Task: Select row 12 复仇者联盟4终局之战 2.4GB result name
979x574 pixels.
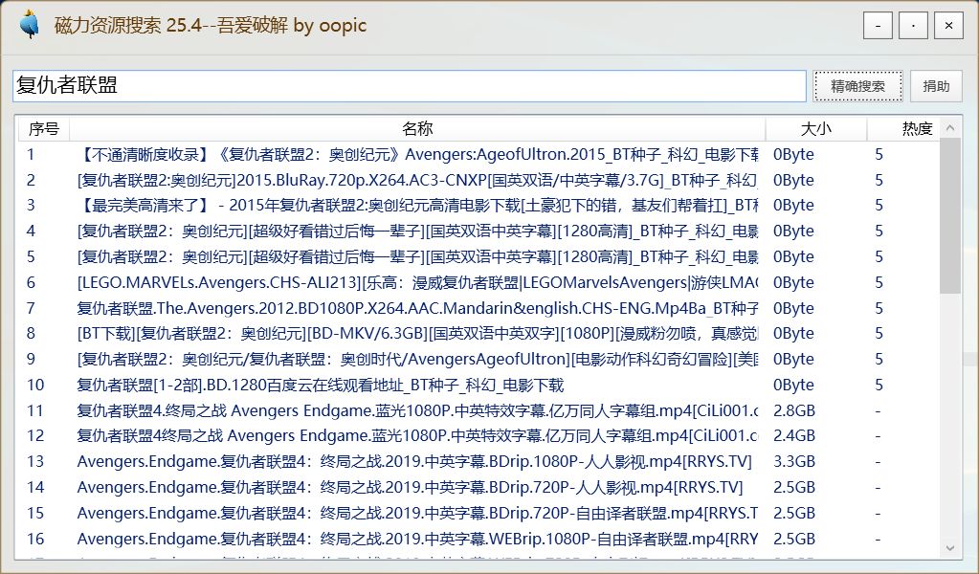Action: [417, 435]
